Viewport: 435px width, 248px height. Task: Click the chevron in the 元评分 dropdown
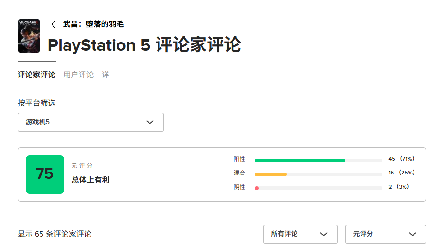pos(413,234)
